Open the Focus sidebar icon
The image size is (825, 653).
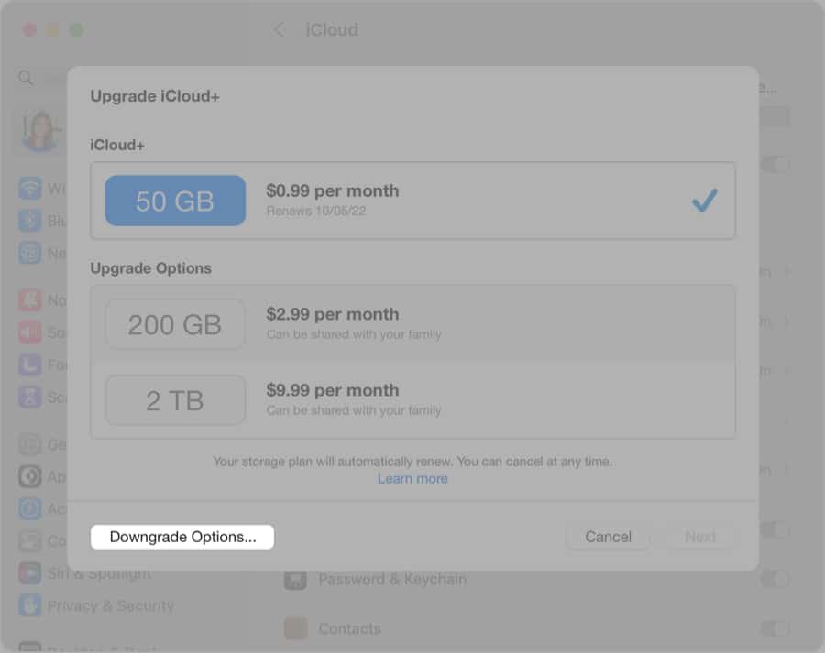pyautogui.click(x=30, y=365)
